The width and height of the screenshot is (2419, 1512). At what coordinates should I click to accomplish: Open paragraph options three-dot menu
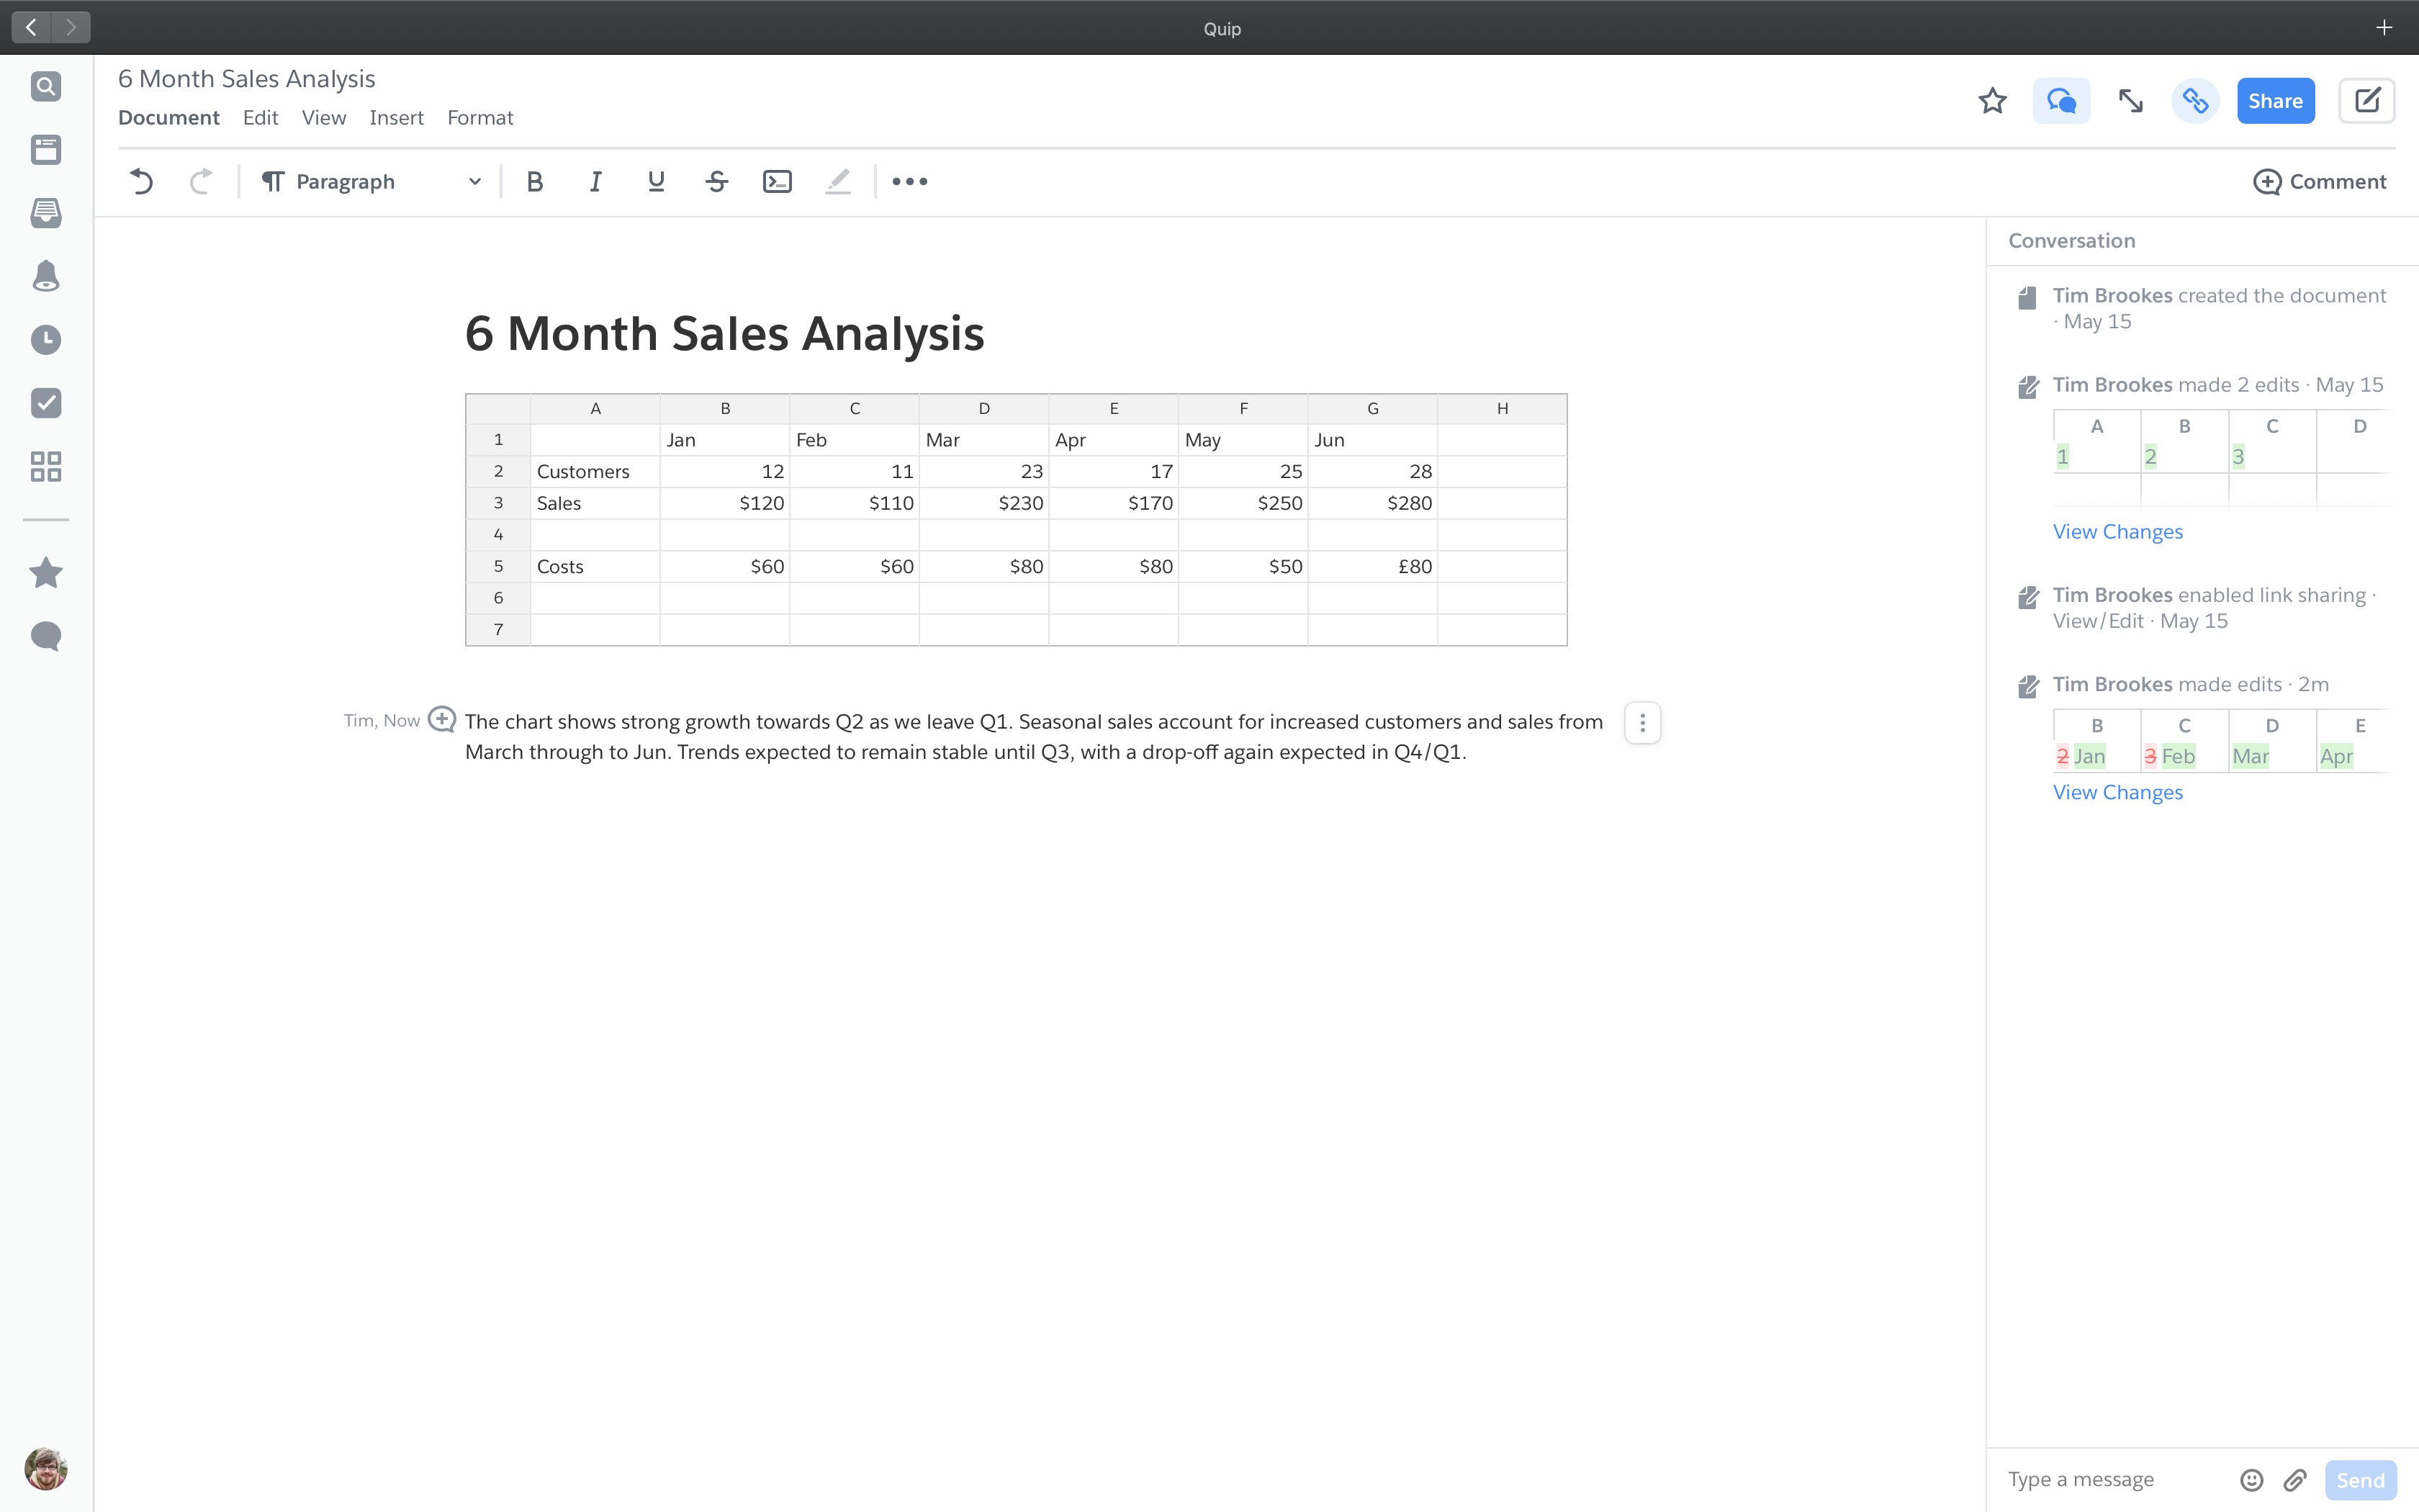click(1642, 723)
